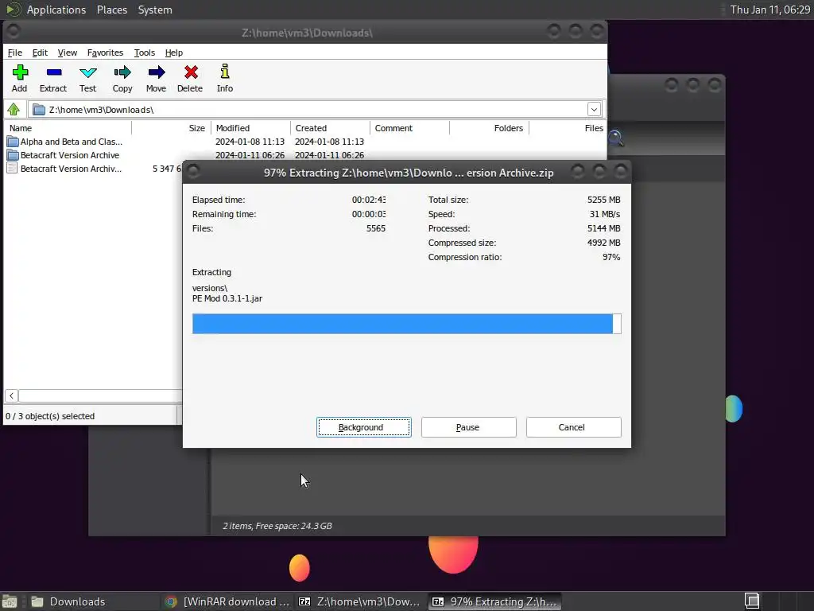The image size is (814, 611).
Task: Go up one folder with green arrow
Action: [14, 109]
